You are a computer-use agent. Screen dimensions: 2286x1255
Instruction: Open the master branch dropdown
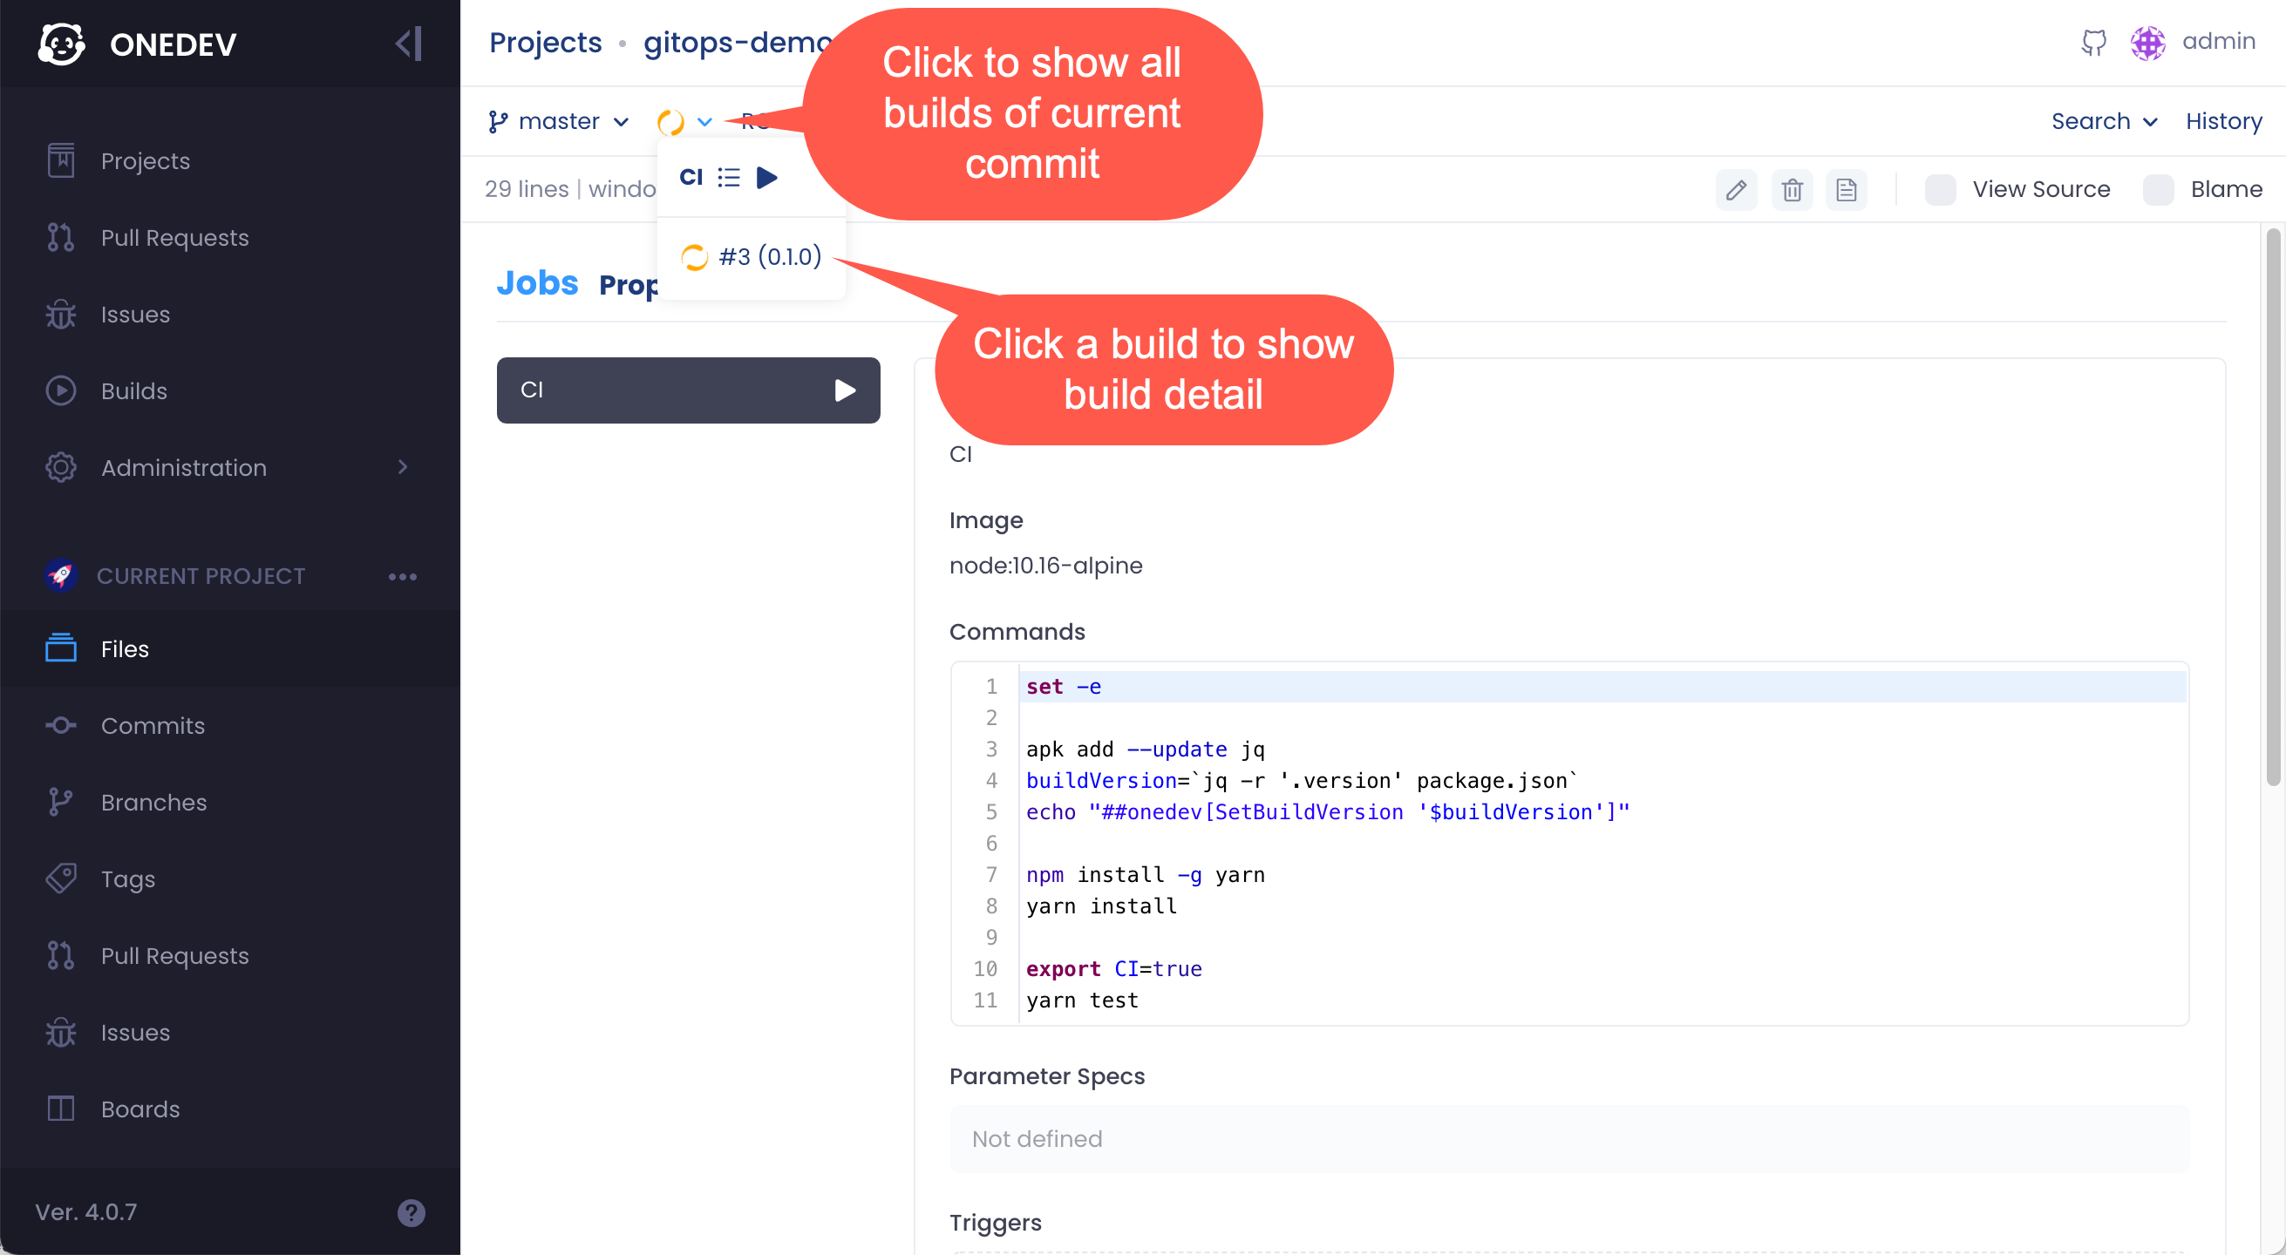[559, 121]
